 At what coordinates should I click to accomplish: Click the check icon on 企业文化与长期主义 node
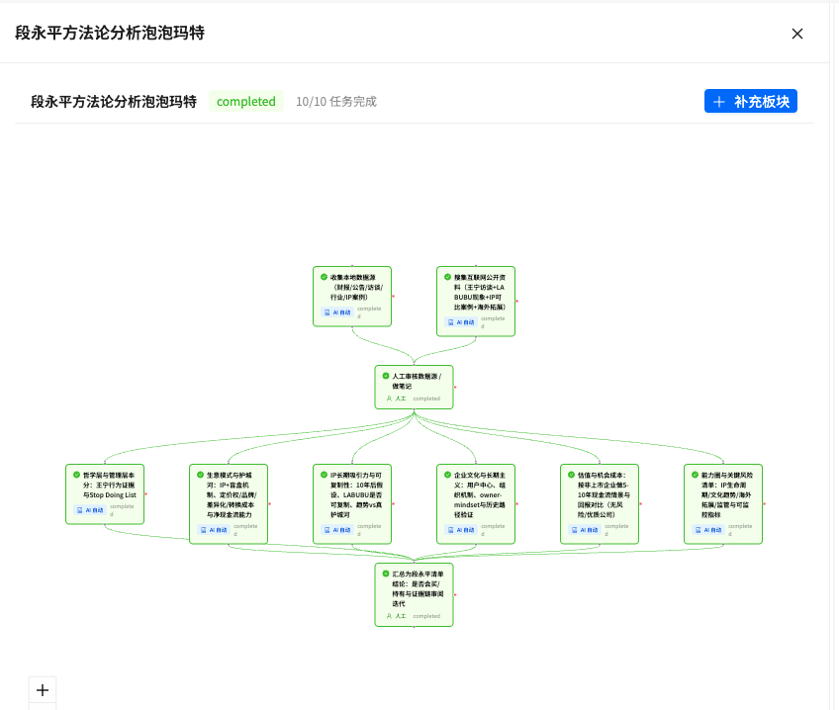coord(447,475)
